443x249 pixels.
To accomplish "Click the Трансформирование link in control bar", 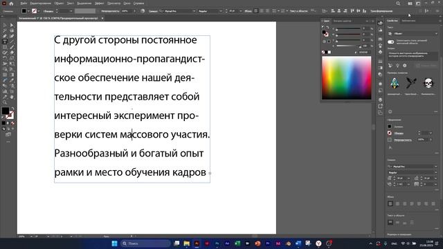I will click(381, 11).
